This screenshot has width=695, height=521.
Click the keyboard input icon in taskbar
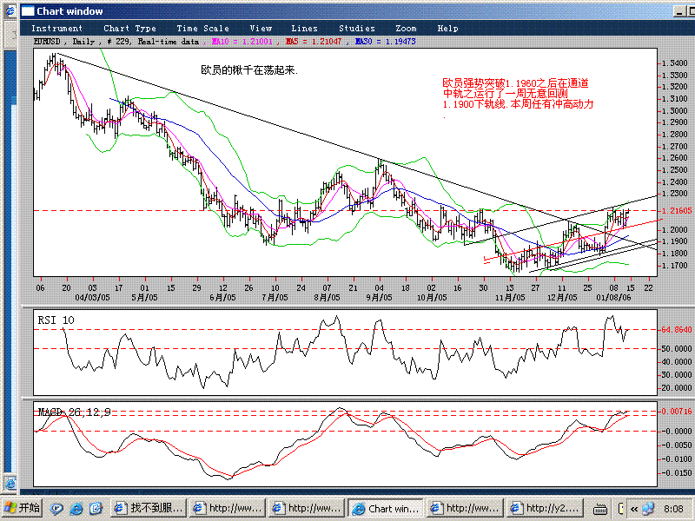(599, 509)
